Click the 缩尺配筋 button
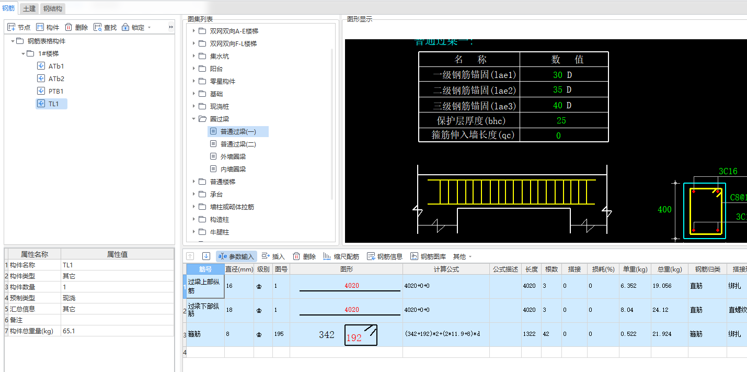The image size is (747, 372). pos(341,256)
